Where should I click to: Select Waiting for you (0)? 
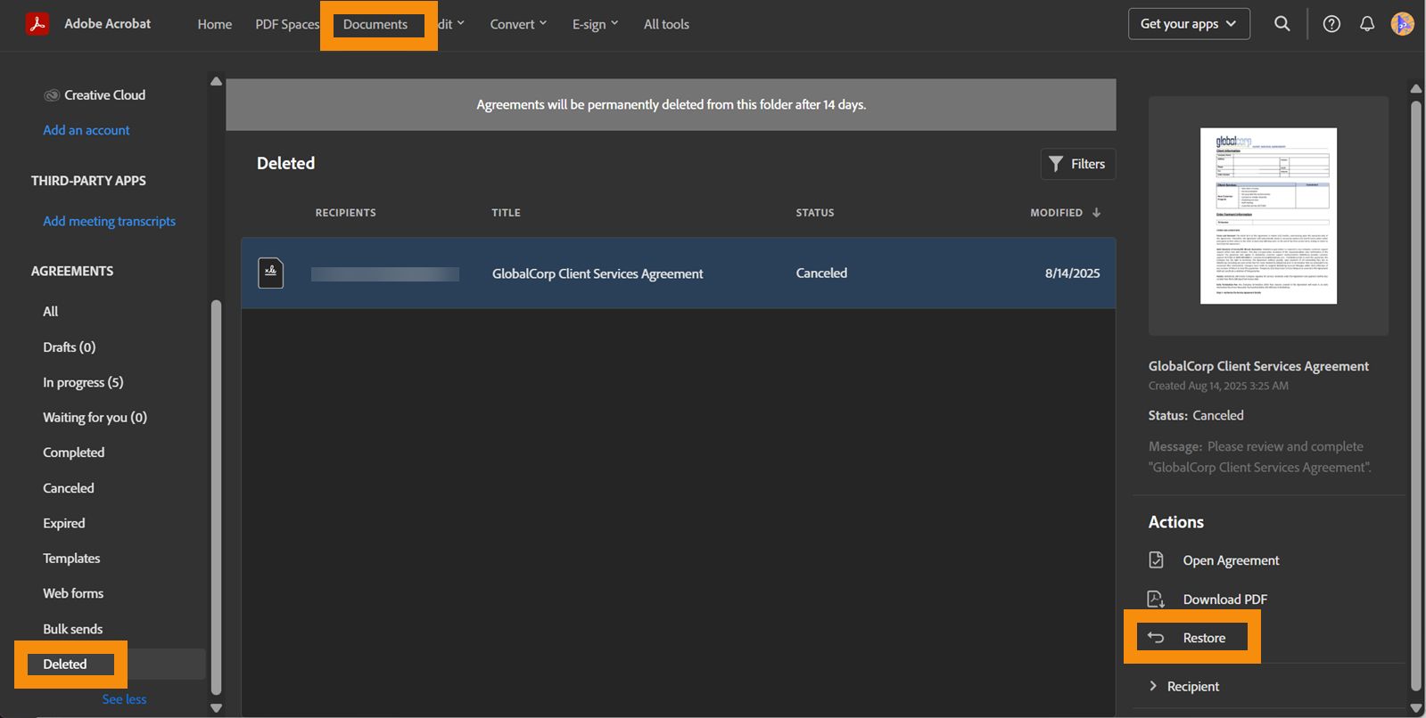pyautogui.click(x=95, y=418)
